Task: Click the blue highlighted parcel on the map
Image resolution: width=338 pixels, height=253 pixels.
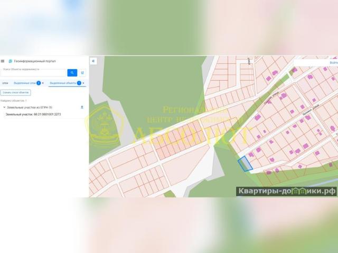Action: click(245, 164)
